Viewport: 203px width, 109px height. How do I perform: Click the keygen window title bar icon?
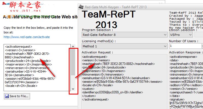click(x=81, y=7)
